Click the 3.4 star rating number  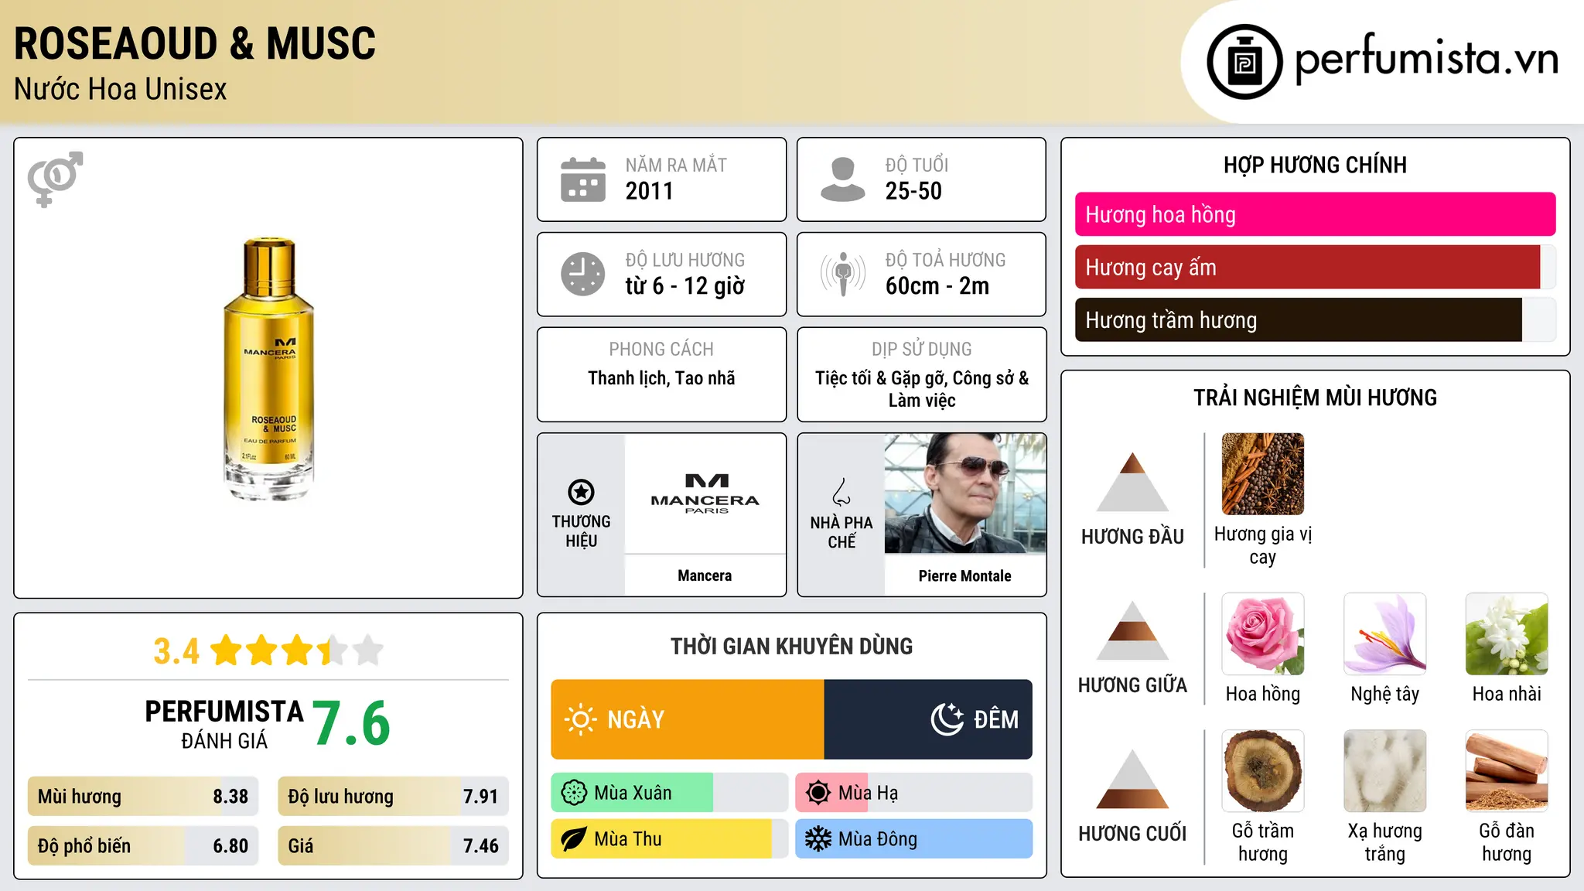point(176,651)
